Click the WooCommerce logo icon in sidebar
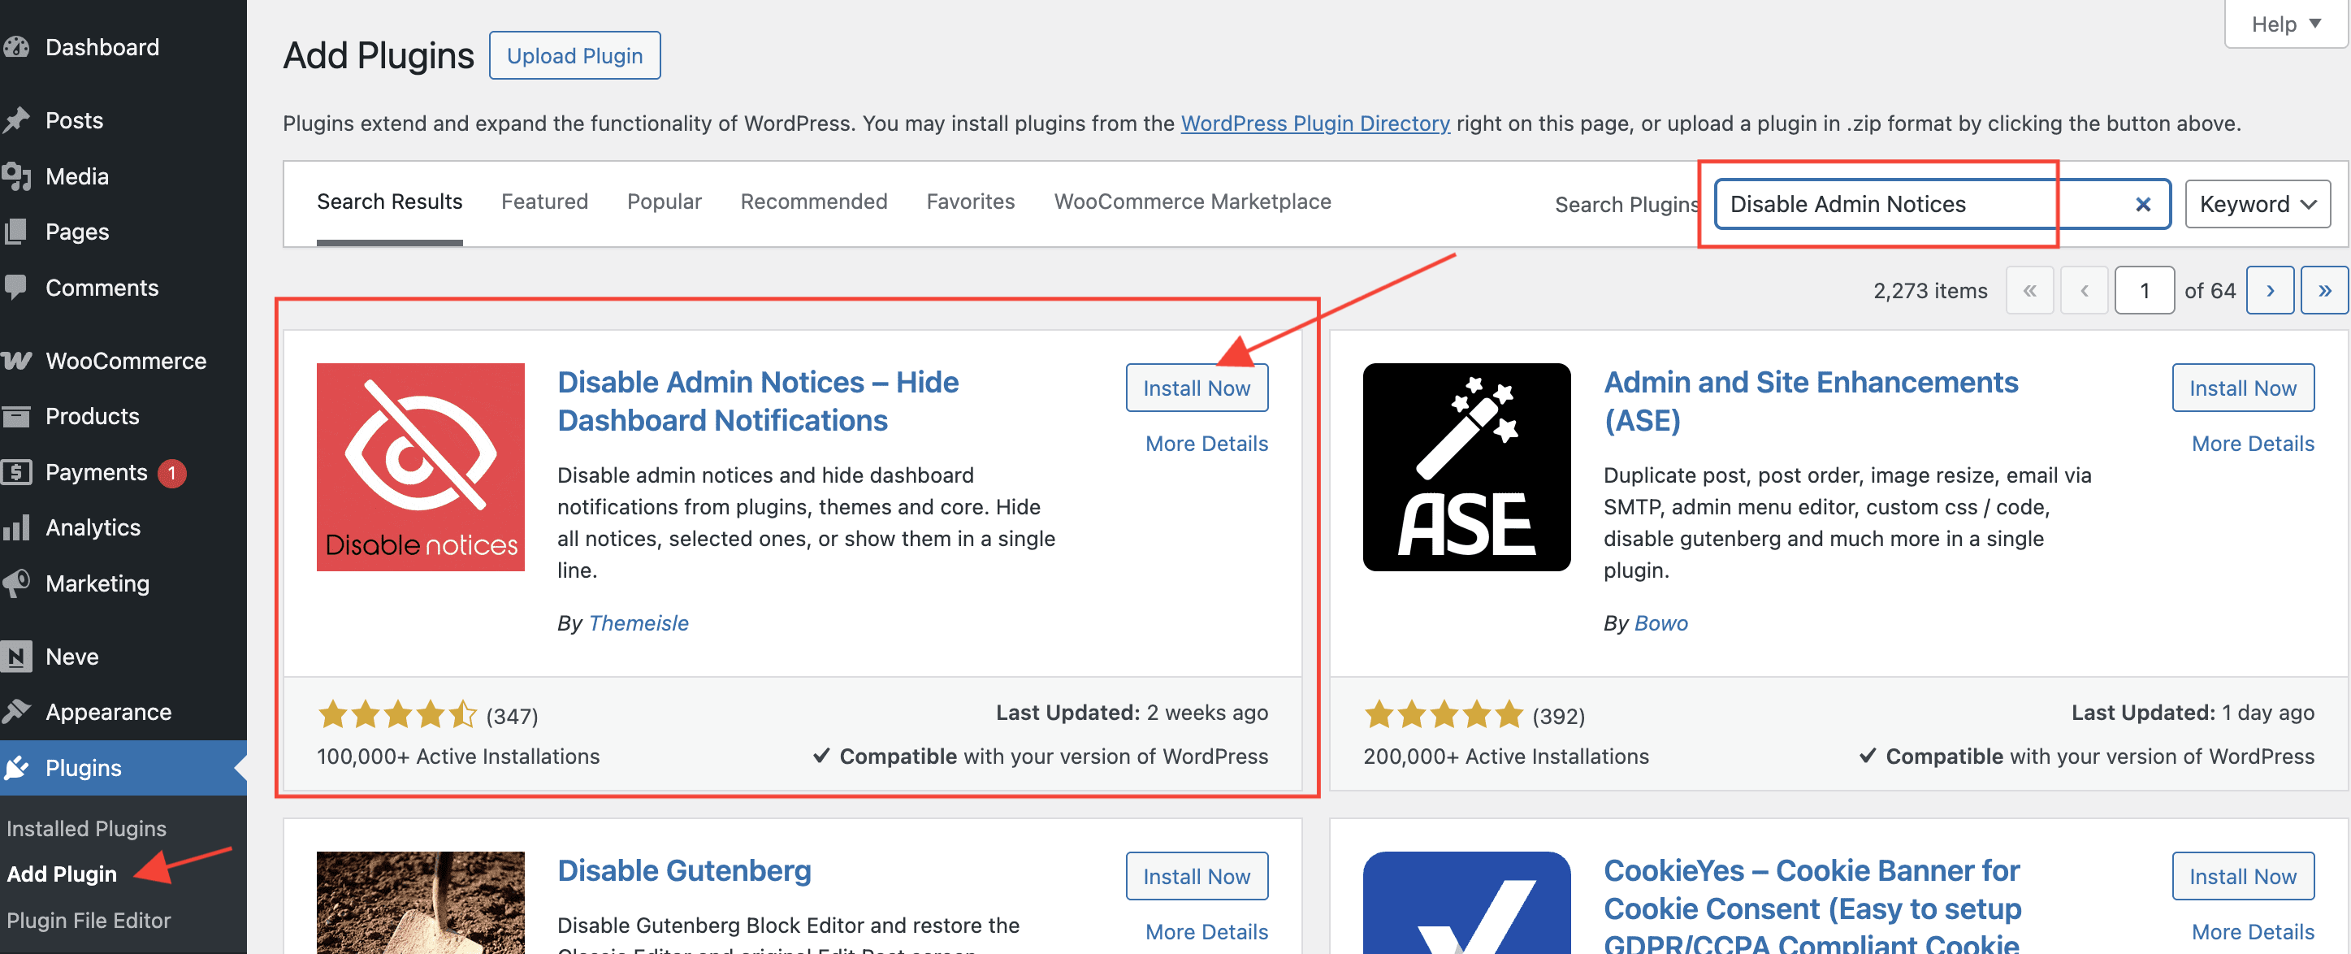 [15, 361]
